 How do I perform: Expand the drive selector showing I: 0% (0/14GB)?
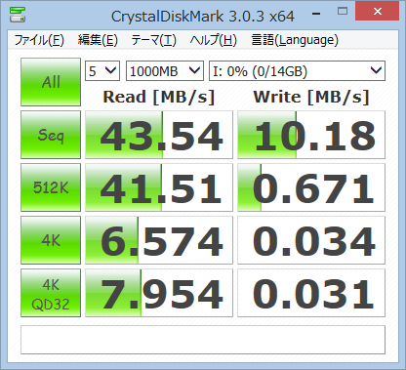point(297,70)
